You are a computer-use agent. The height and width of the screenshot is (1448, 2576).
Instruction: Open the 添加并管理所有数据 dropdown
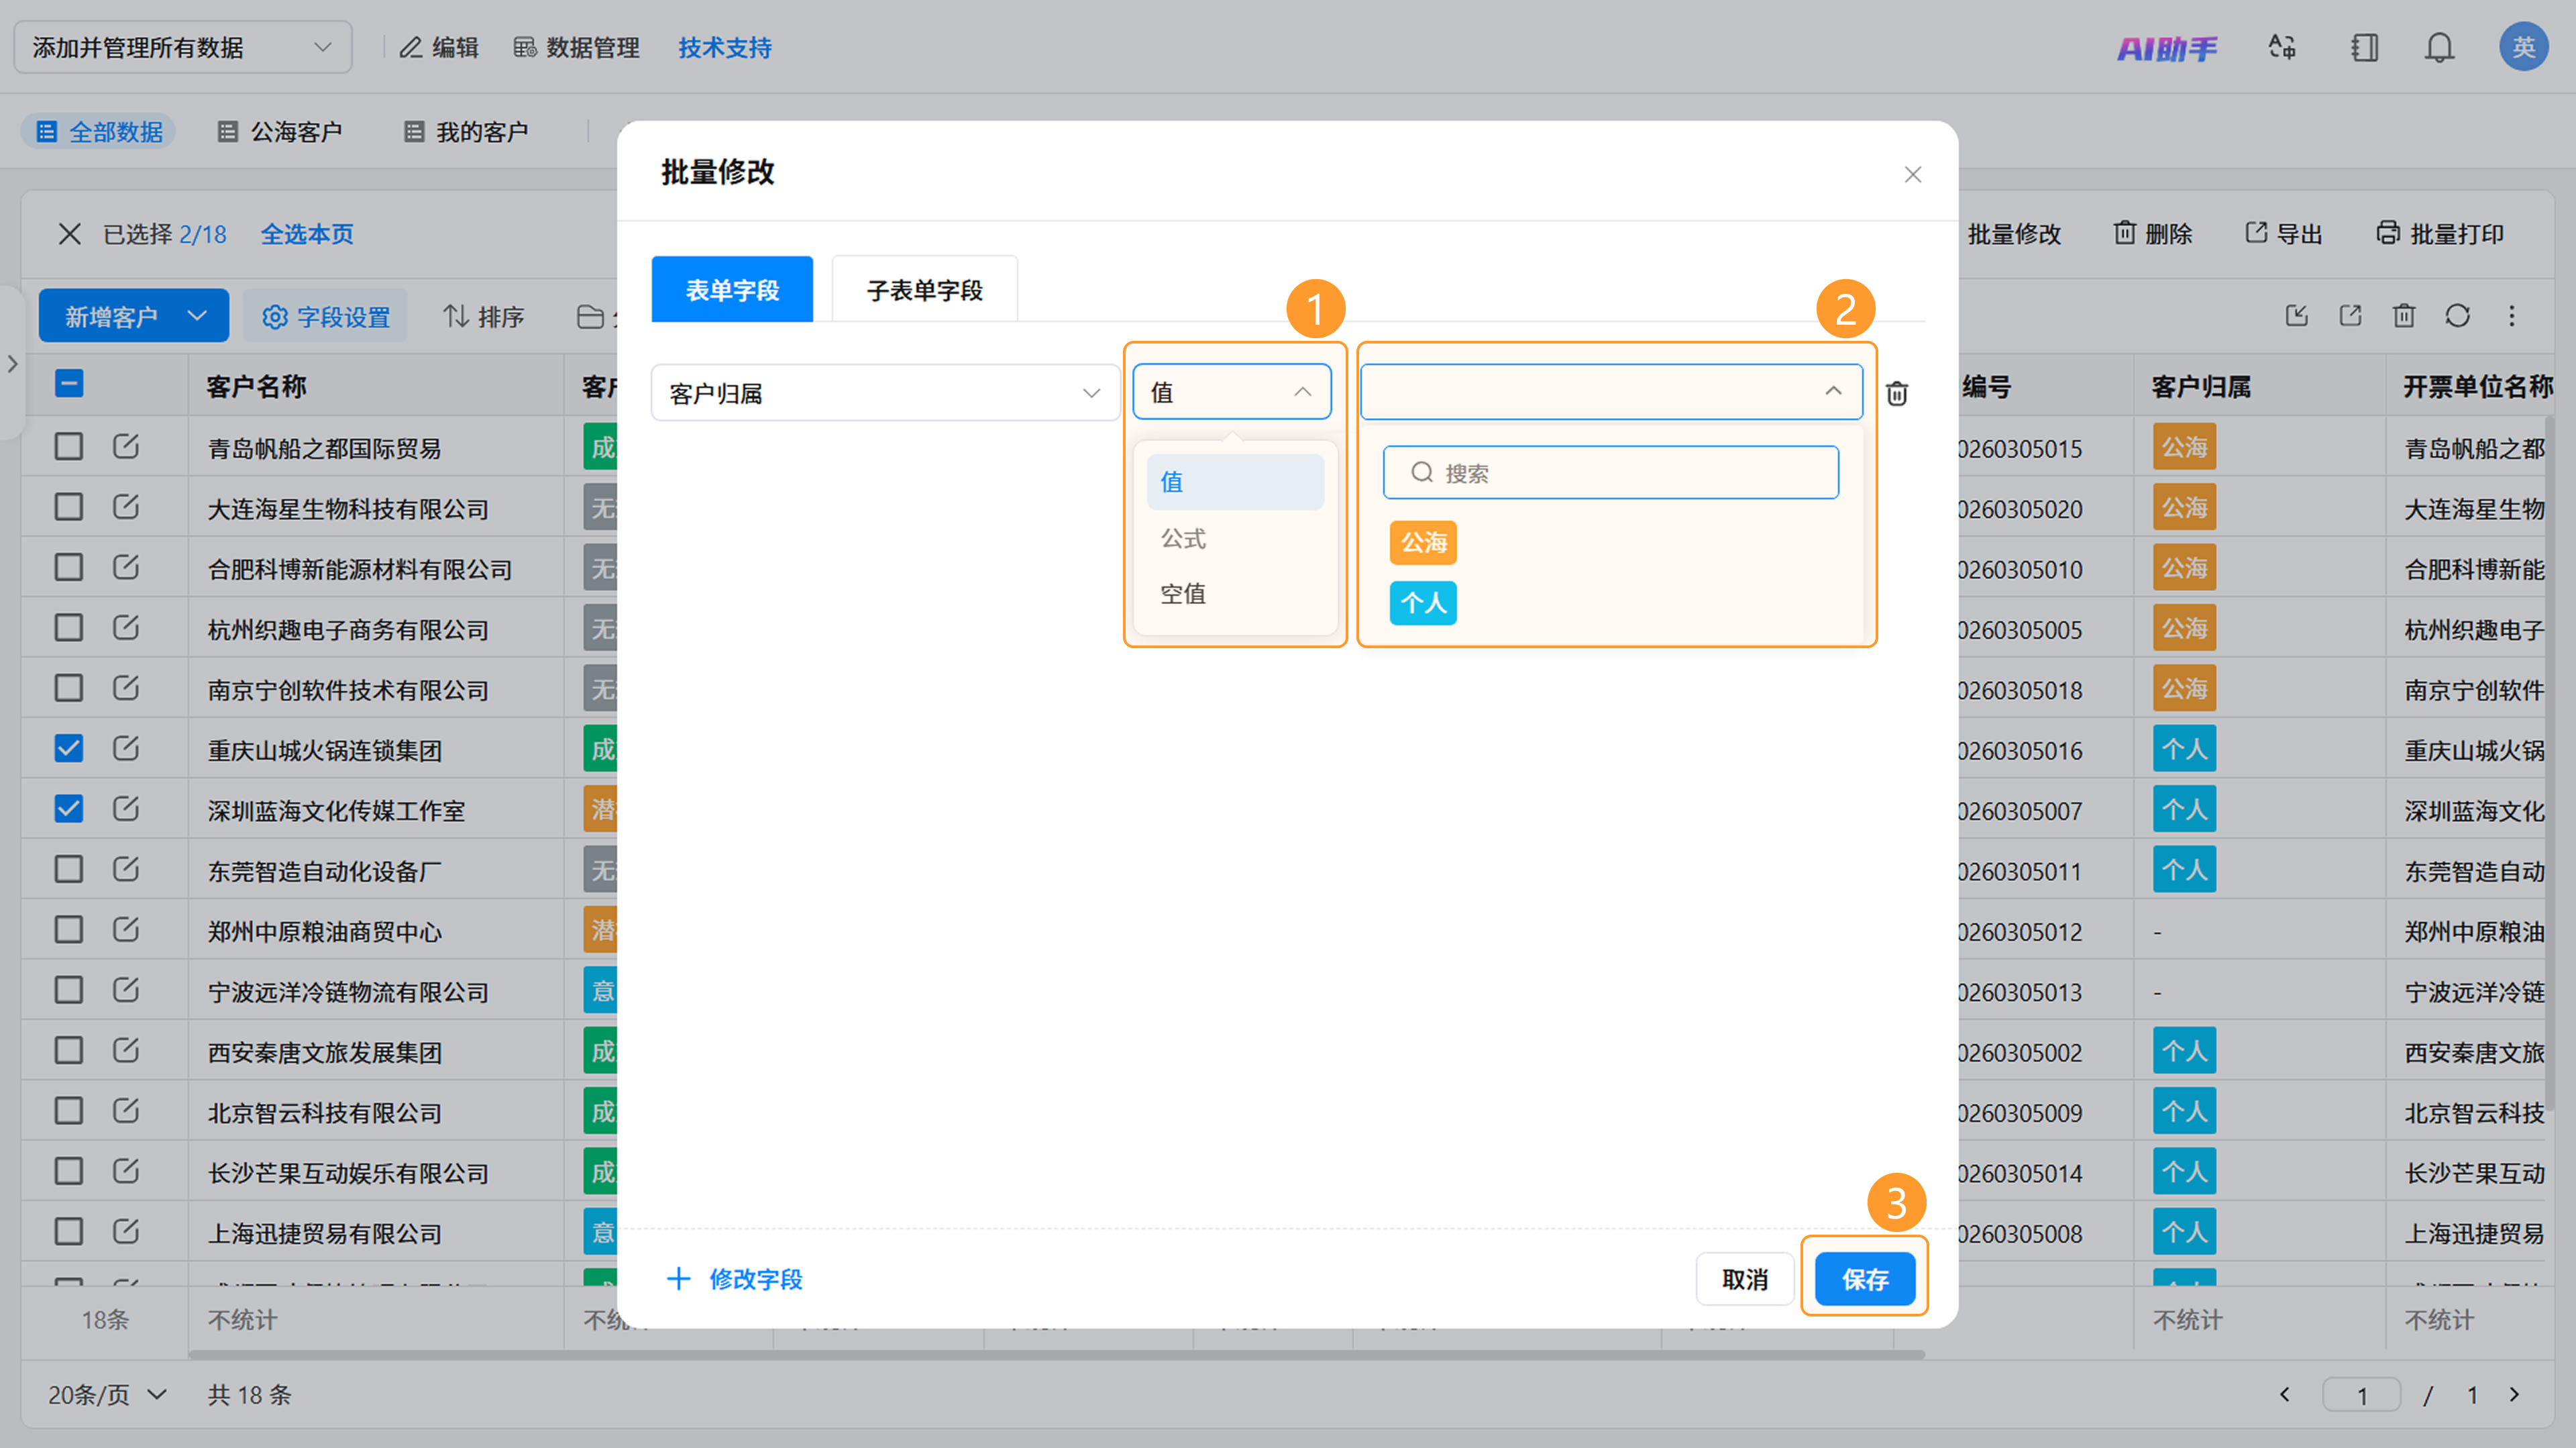(x=183, y=47)
